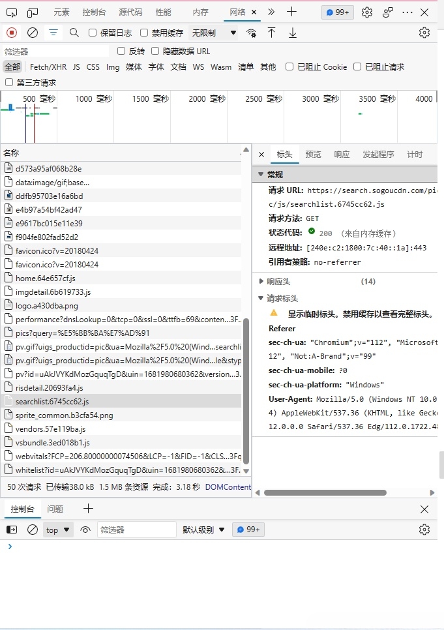
Task: Open the 默认级别 log level dropdown
Action: pyautogui.click(x=203, y=530)
